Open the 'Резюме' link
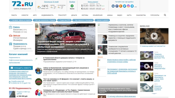 (x=17, y=32)
